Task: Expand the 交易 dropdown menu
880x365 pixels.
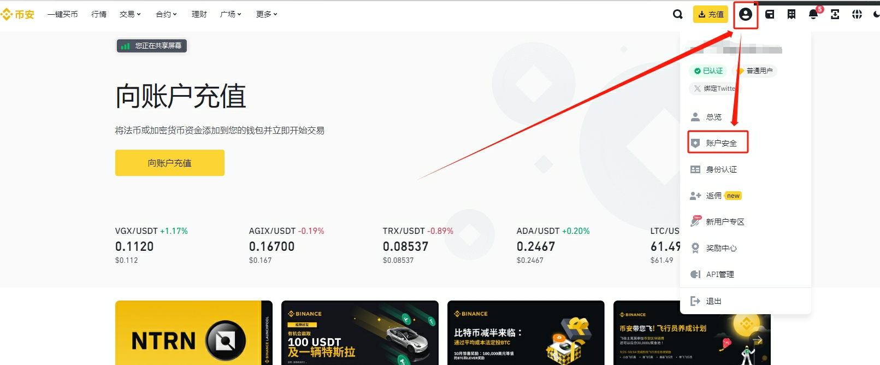Action: pyautogui.click(x=130, y=14)
